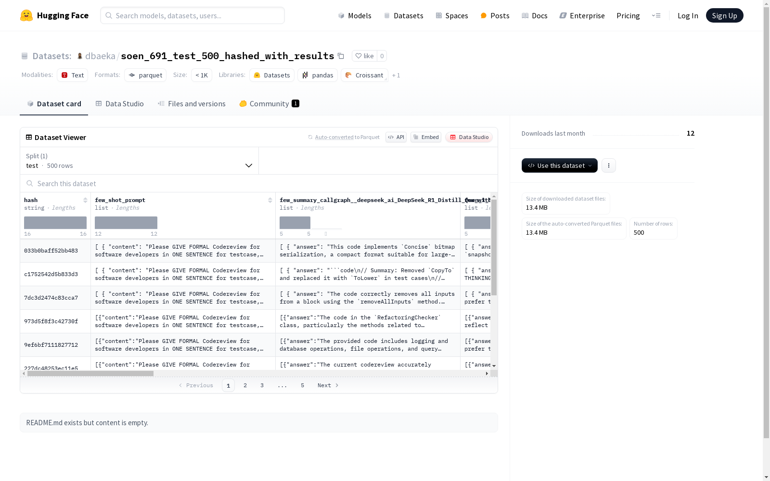Click the table horizontal scrollbar thumb
This screenshot has height=481, width=770.
(90, 373)
